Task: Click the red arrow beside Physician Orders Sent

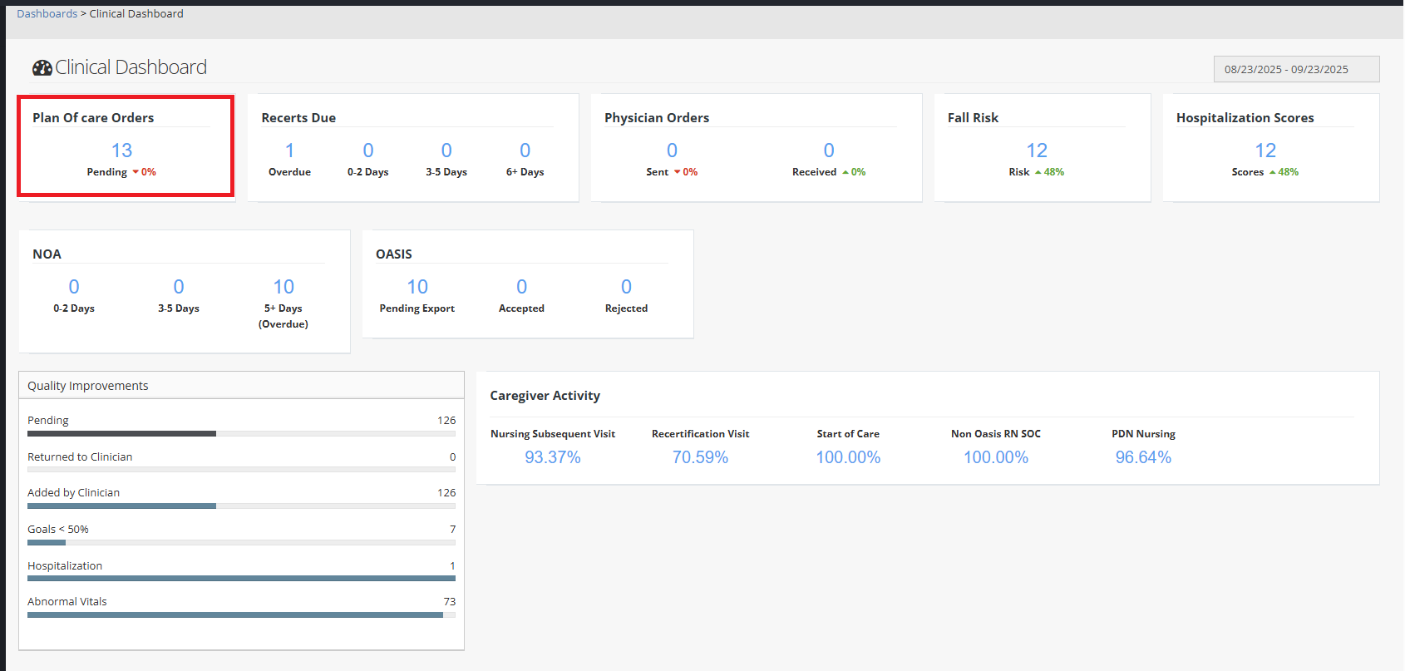Action: 677,172
